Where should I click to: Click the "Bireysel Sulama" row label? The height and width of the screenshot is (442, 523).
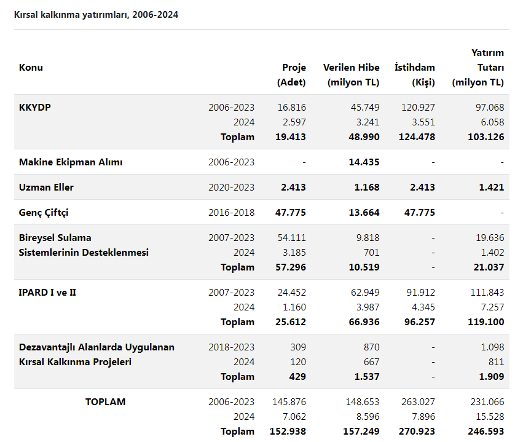click(55, 238)
